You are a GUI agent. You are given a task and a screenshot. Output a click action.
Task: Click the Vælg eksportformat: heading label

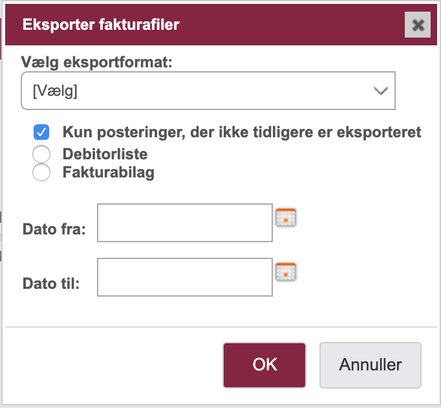point(96,62)
